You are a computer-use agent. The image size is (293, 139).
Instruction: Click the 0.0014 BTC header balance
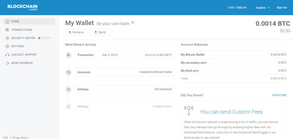click(x=273, y=24)
